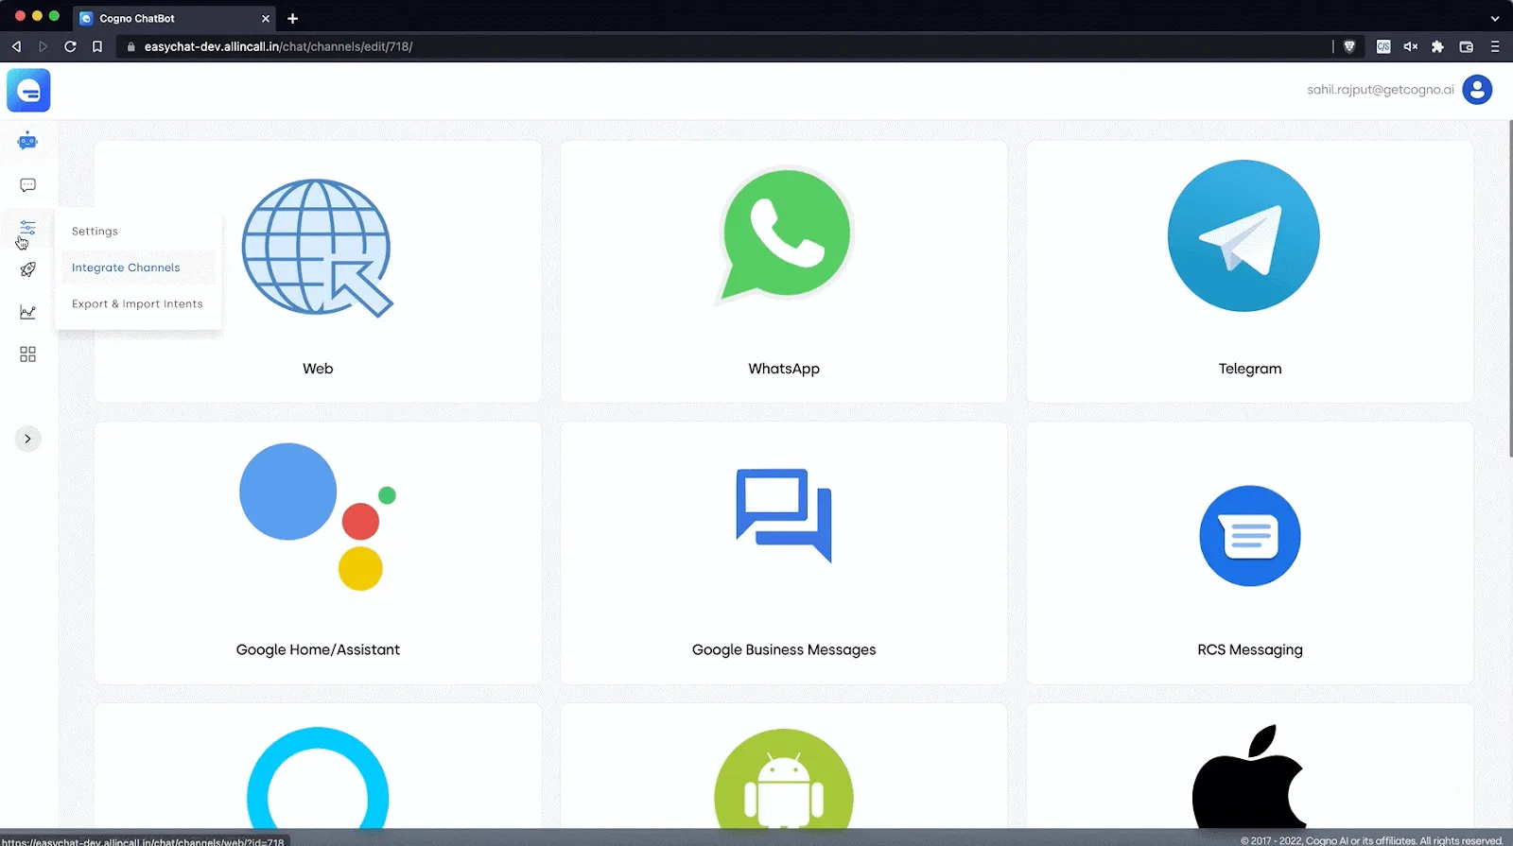1513x846 pixels.
Task: Open the browser hamburger menu
Action: pos(1495,46)
